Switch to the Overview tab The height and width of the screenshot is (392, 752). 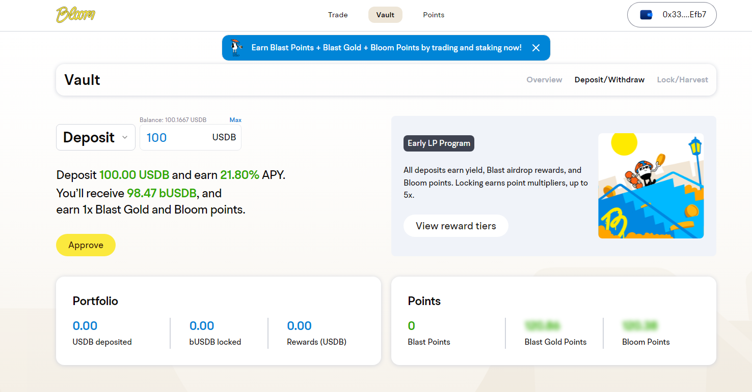tap(544, 80)
